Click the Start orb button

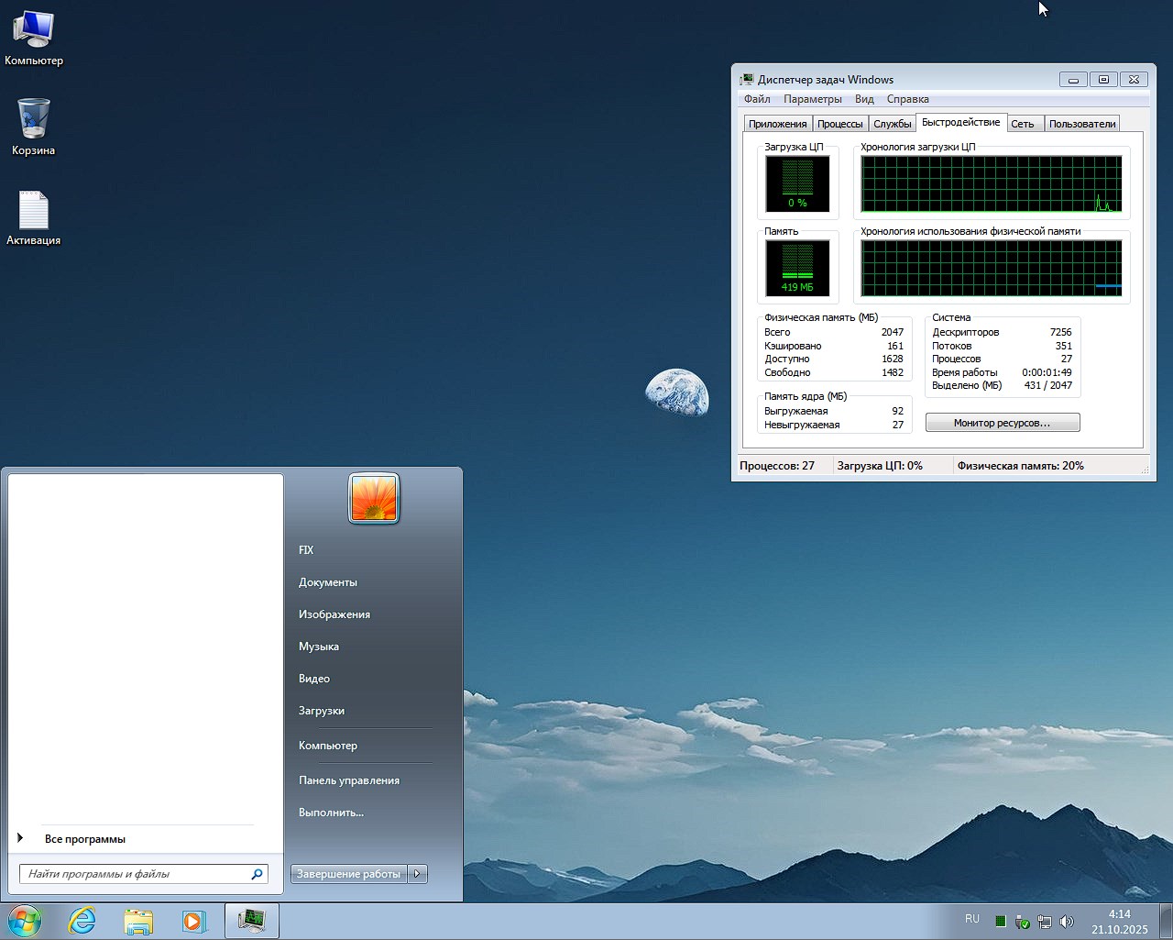pyautogui.click(x=25, y=921)
